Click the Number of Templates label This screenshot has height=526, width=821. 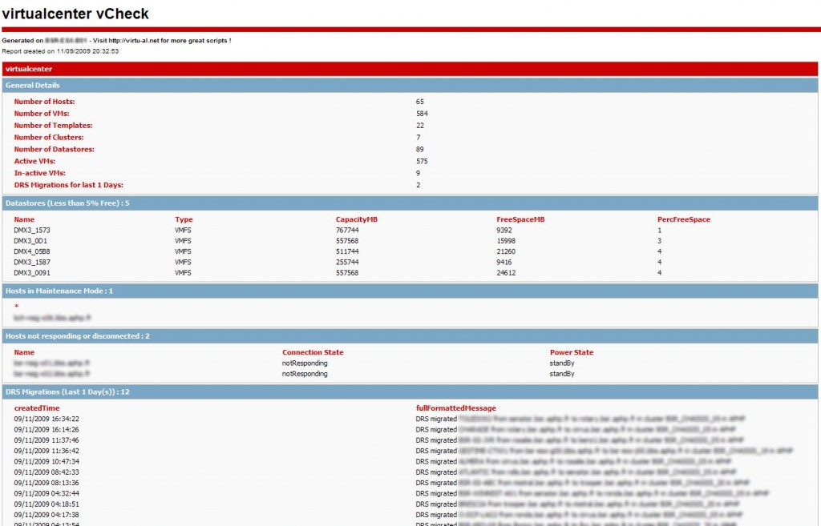click(53, 126)
